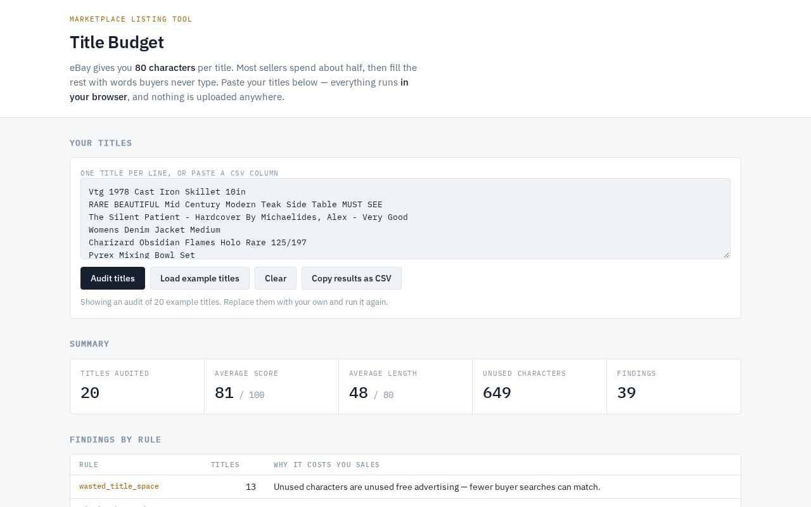Copy results as CSV
This screenshot has height=507, width=811.
pos(352,278)
